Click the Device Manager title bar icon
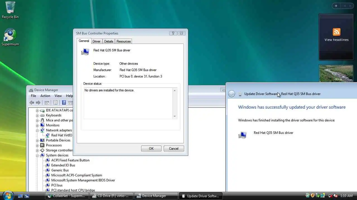 [31, 90]
